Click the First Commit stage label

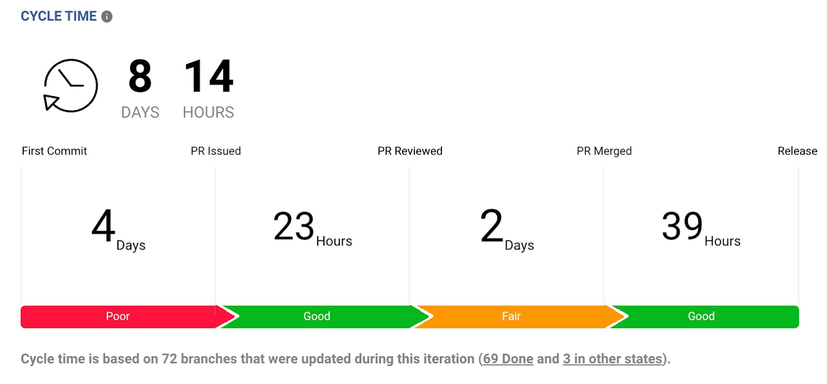click(54, 151)
